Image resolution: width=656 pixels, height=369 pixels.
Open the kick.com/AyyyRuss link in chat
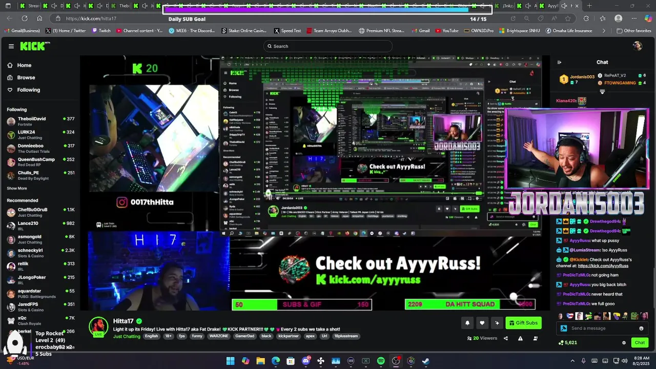pos(603,266)
